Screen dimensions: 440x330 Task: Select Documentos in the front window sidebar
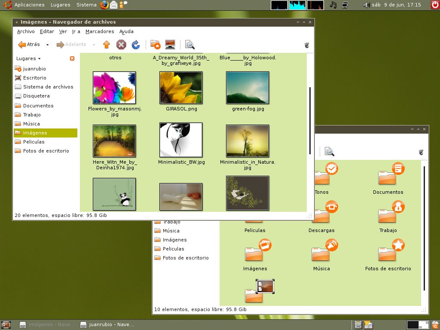pos(46,106)
